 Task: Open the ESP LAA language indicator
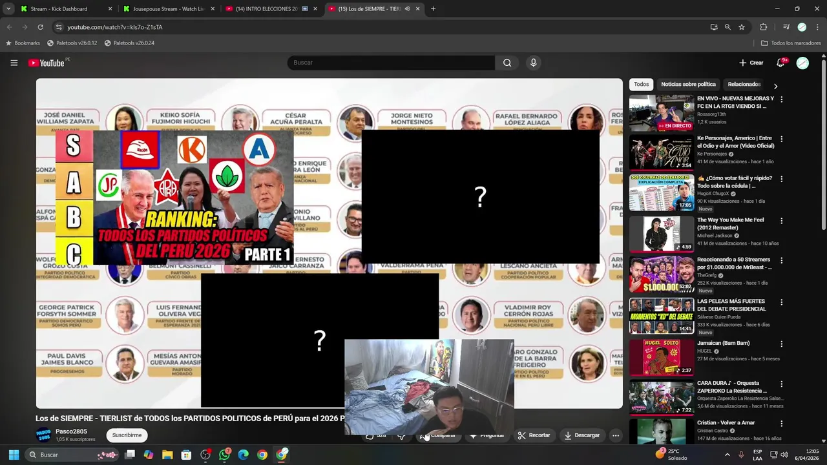[758, 455]
